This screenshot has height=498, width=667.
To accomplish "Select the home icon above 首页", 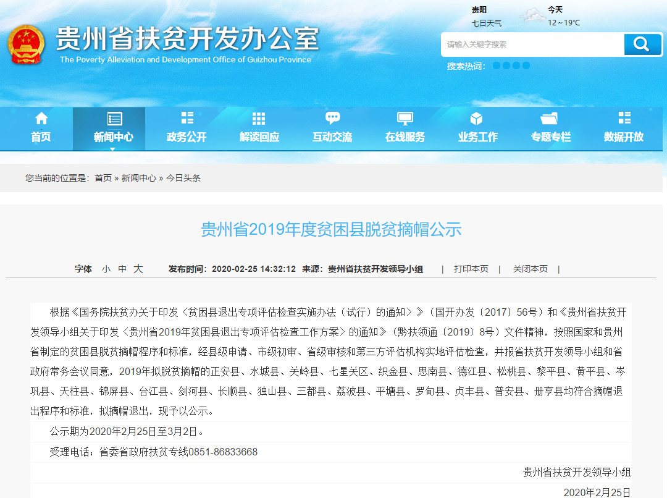I will tap(41, 118).
